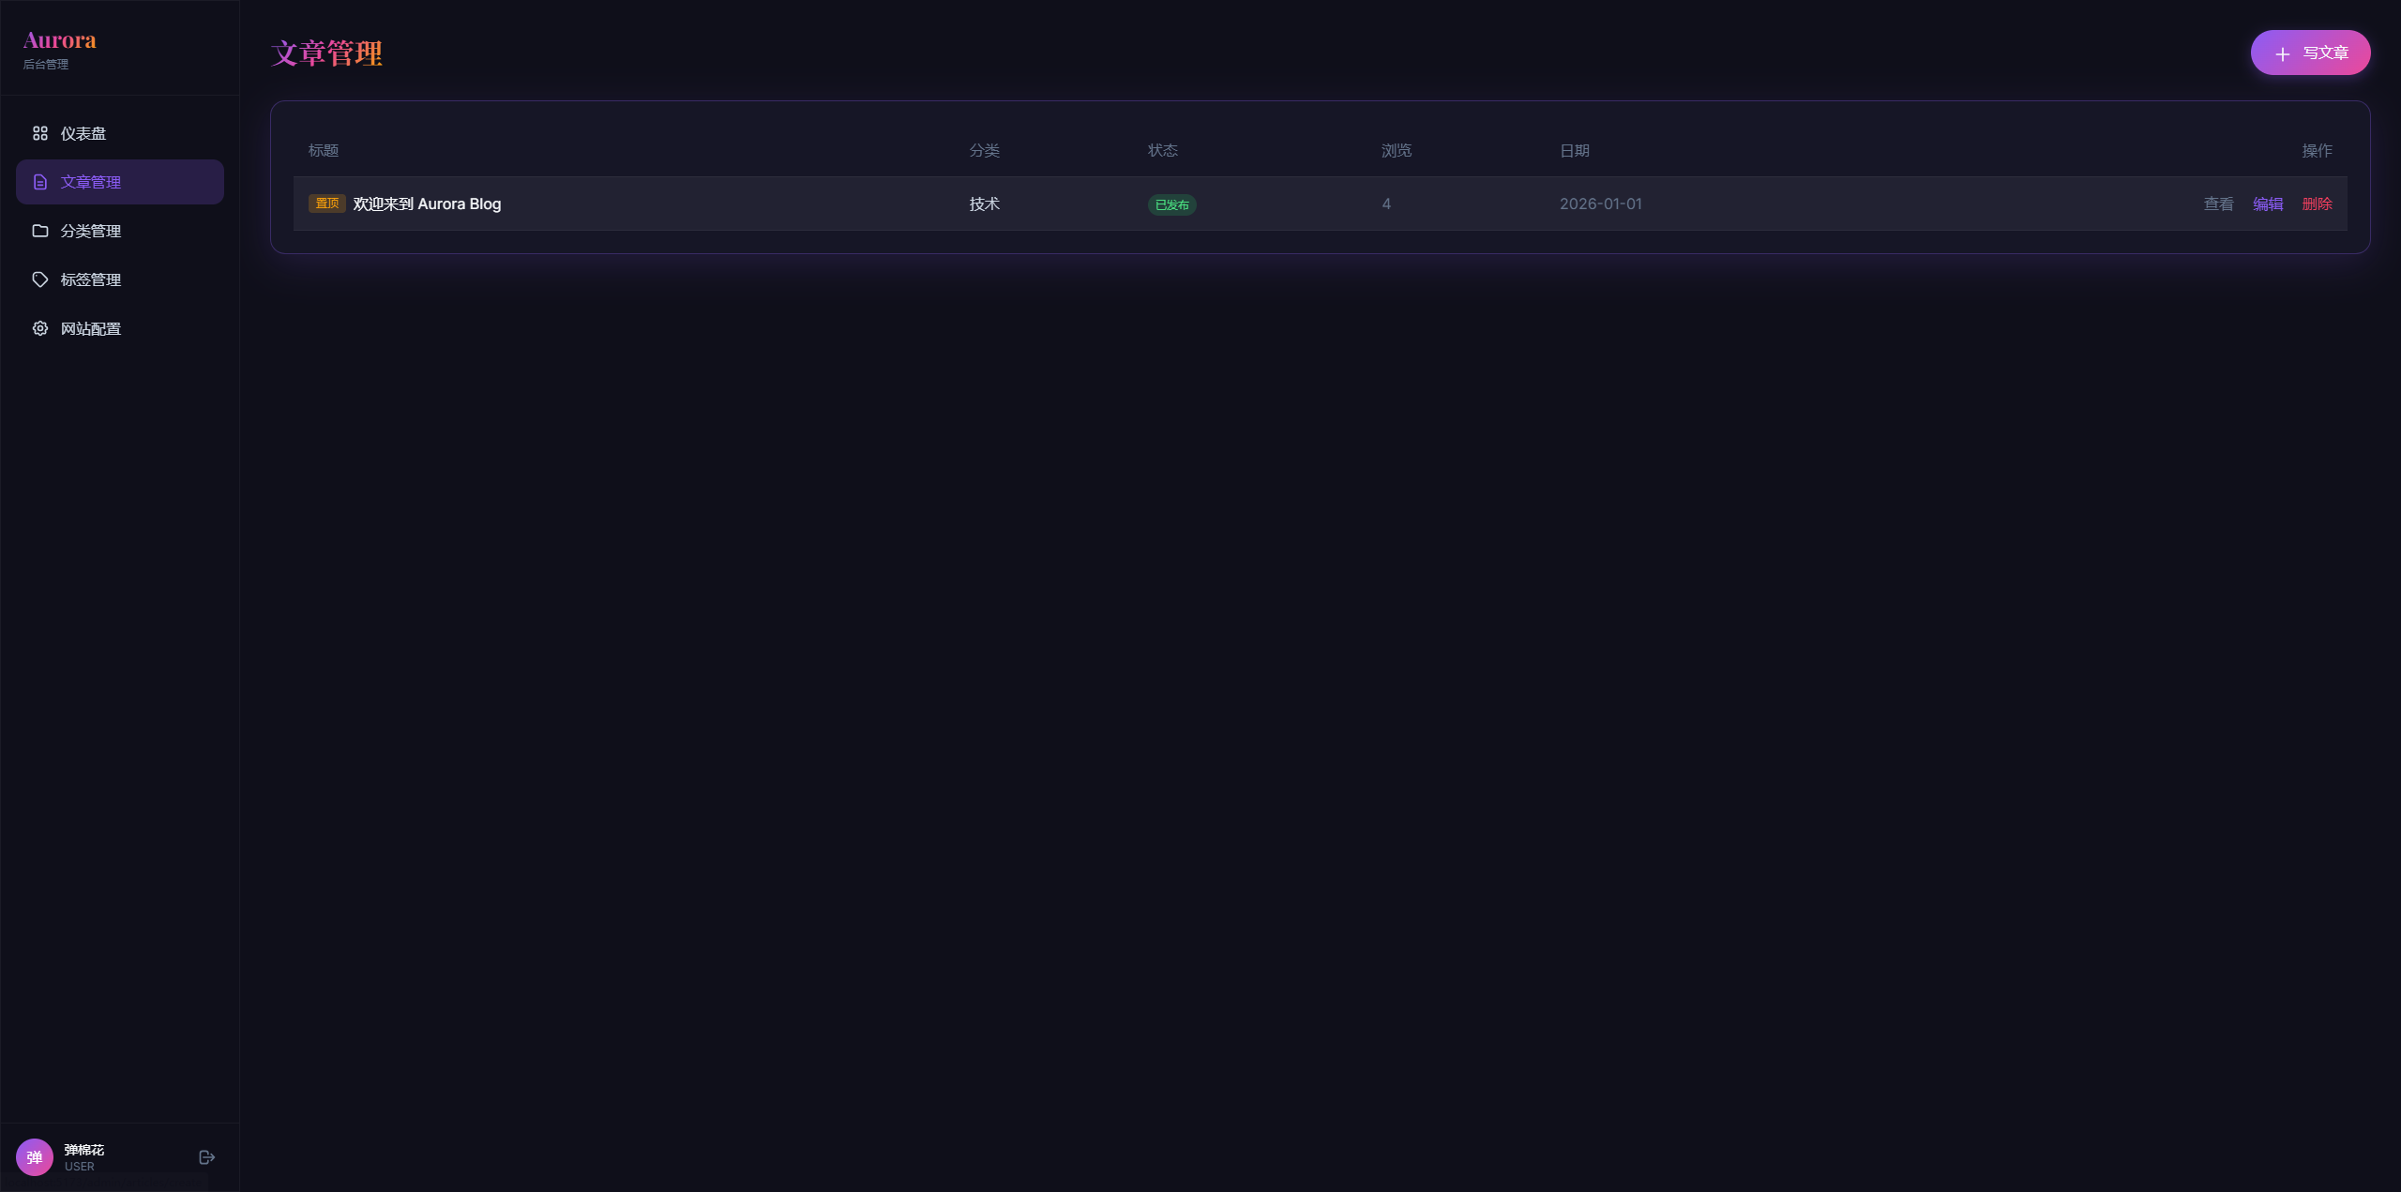Click the 欢迎来到 Aurora Blog title
The width and height of the screenshot is (2401, 1192).
pos(427,204)
